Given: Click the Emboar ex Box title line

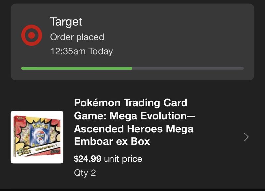Looking at the screenshot, I should coord(112,141).
